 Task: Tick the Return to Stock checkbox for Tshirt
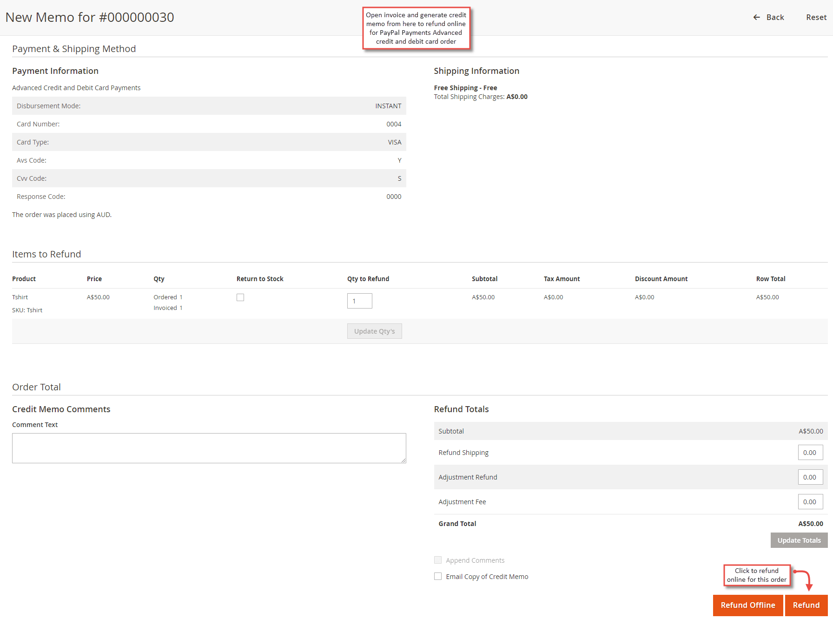click(x=240, y=297)
